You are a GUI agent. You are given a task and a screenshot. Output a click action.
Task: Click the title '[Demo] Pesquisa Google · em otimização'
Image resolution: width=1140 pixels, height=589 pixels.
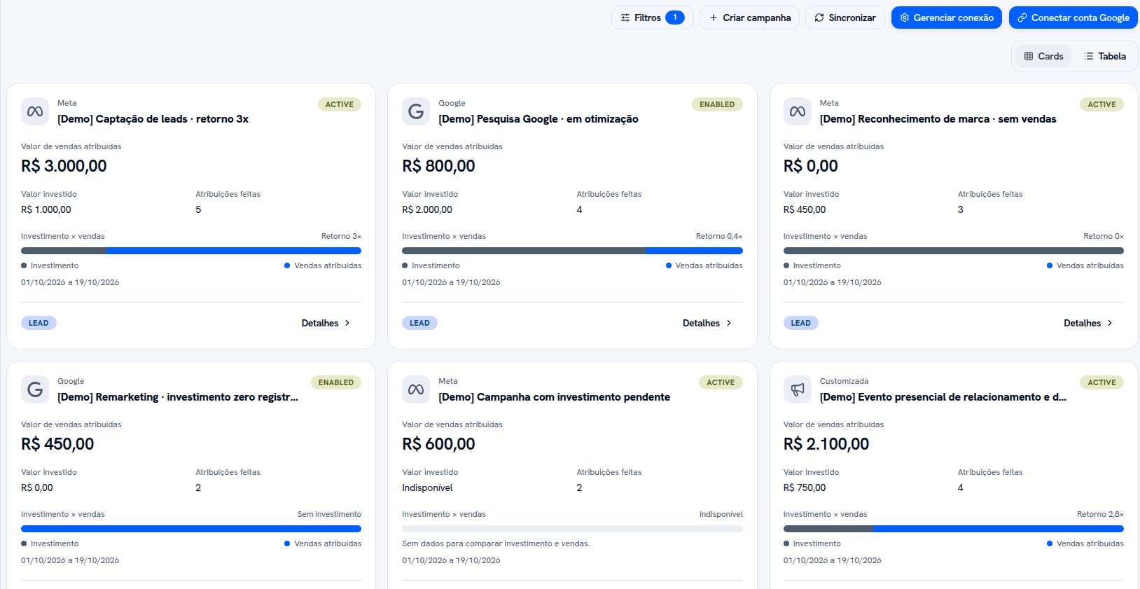[538, 119]
